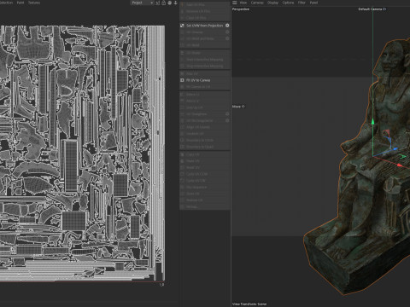Click the Remove UV Pins command
410x307 pixels.
(205, 11)
